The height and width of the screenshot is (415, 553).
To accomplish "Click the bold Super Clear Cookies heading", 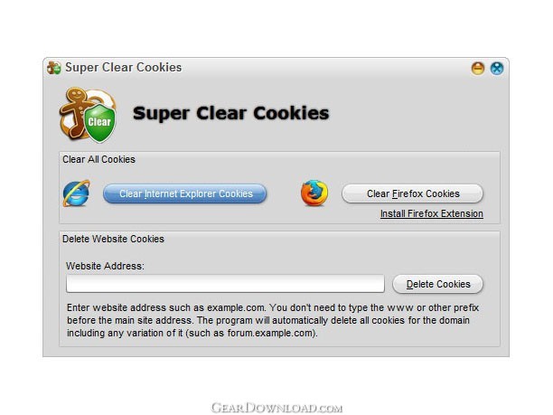I will coord(231,113).
